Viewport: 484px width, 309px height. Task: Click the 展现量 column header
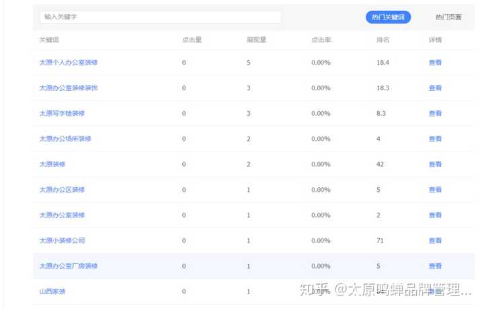tap(257, 40)
